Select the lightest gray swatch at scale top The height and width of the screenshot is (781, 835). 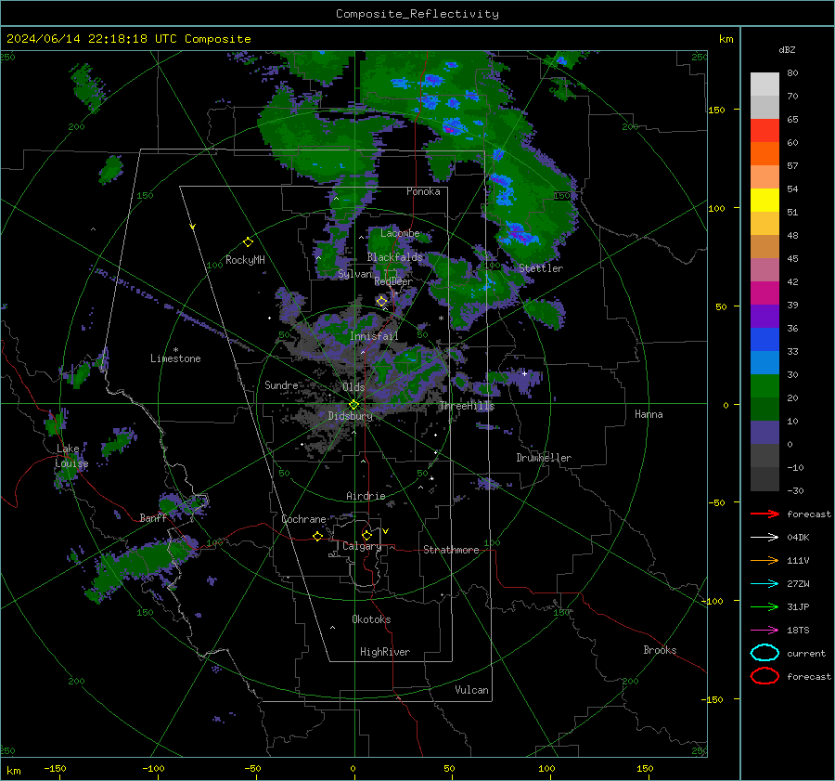(764, 85)
